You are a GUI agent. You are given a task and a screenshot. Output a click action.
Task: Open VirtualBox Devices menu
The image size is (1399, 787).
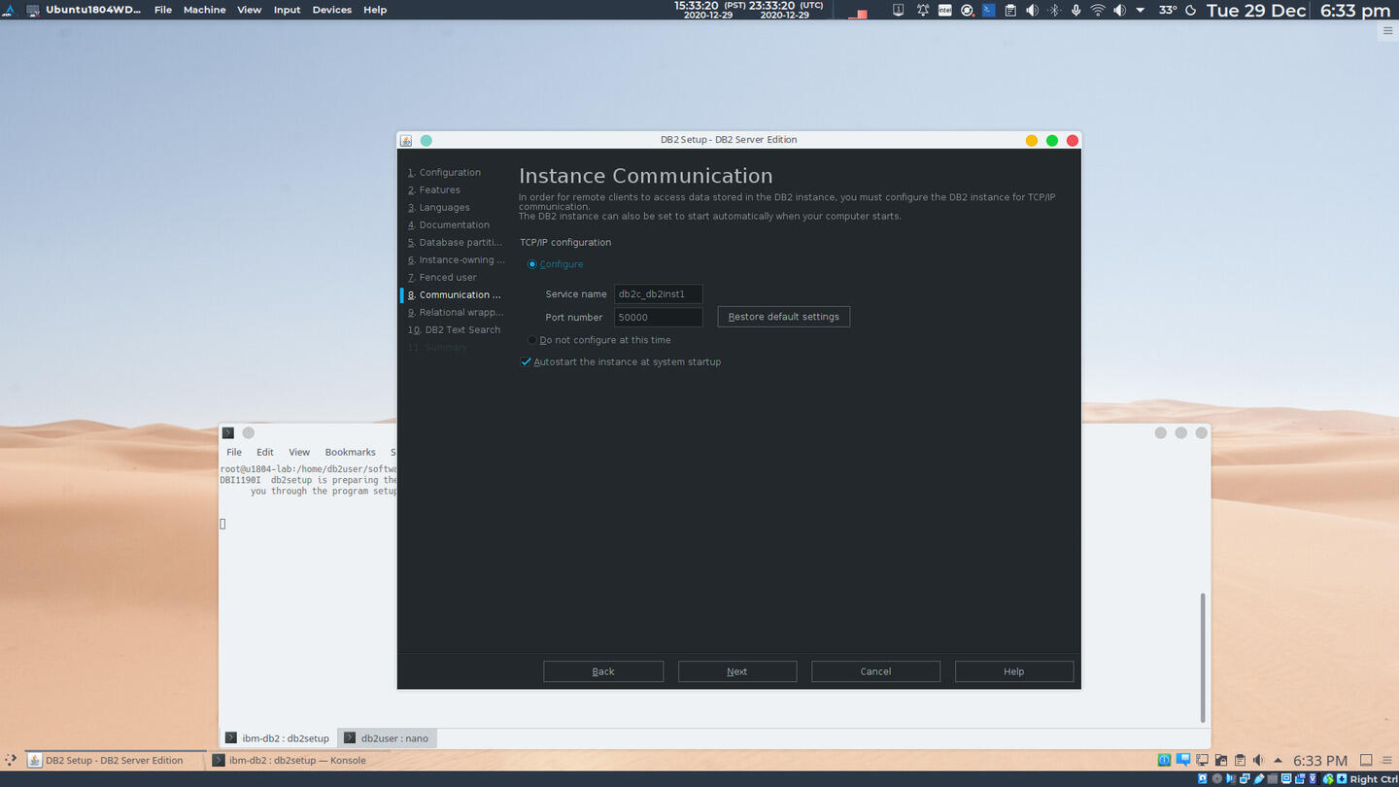tap(331, 10)
